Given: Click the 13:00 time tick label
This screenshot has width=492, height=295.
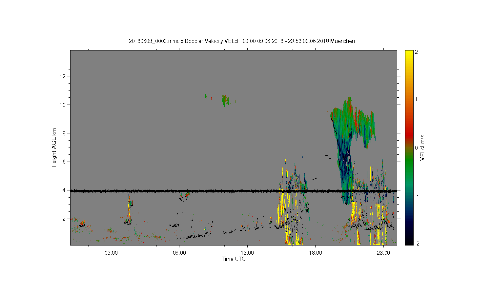Looking at the screenshot, I should (x=247, y=253).
